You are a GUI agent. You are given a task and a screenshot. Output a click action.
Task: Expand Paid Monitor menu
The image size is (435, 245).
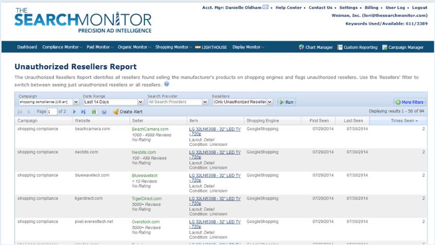100,47
